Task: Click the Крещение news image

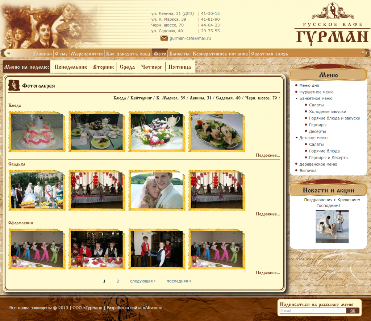Action: (x=332, y=227)
